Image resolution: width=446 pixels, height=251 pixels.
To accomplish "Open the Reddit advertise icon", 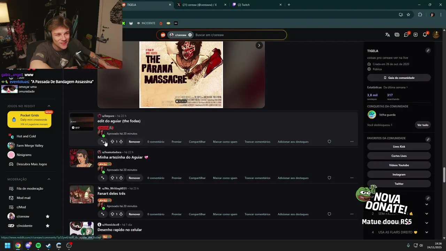I will coord(397,35).
